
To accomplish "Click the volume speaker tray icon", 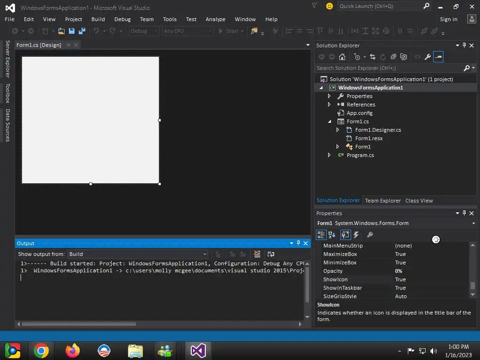I will 434,351.
